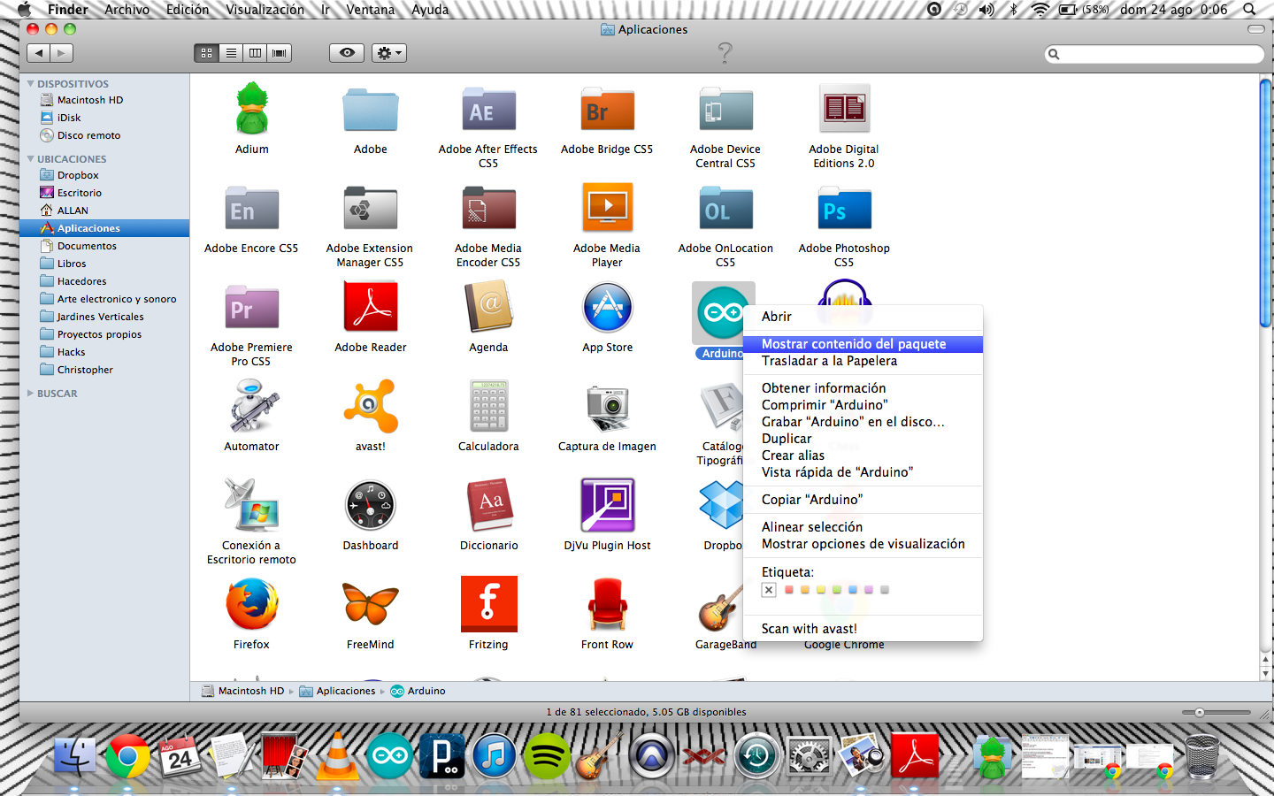Apply the blue label color

(853, 590)
